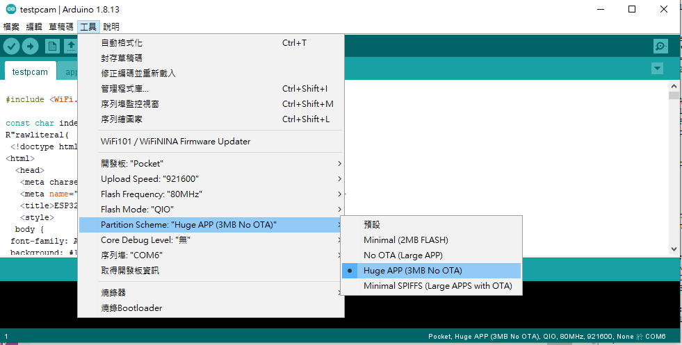Viewport: 682px width, 345px height.
Task: Click the <html> line in the code editor
Action: [20, 158]
